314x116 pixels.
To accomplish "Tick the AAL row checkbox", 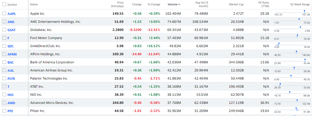I will [x=4, y=70].
